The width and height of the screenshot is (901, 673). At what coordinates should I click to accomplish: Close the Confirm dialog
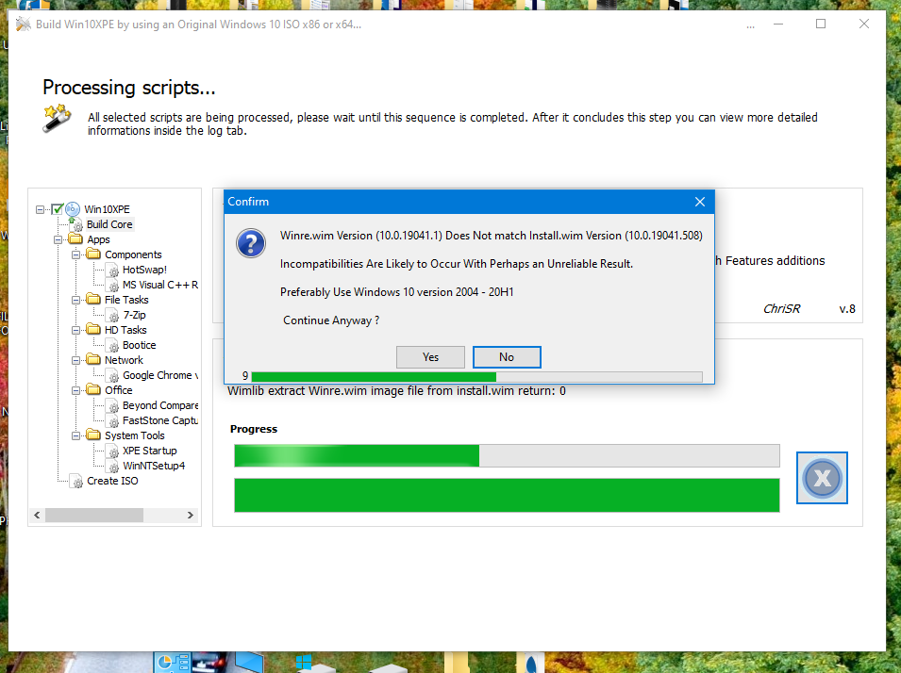pyautogui.click(x=699, y=202)
